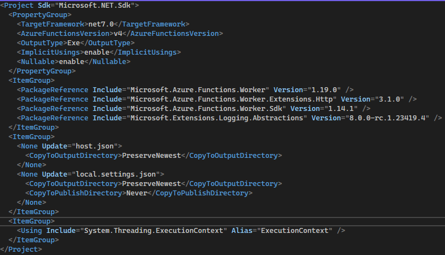Click the enable value in ImplicitUsings
Image resolution: width=445 pixels, height=255 pixels.
click(97, 52)
